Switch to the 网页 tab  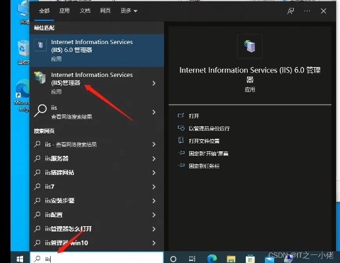(x=105, y=11)
